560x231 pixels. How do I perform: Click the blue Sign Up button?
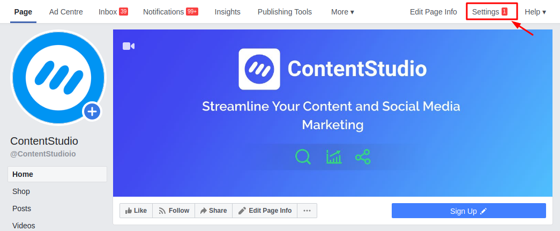tap(468, 211)
